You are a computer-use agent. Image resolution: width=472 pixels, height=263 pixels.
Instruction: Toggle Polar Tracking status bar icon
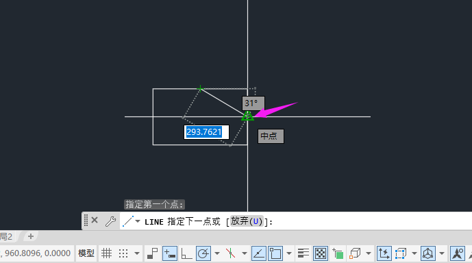203,253
